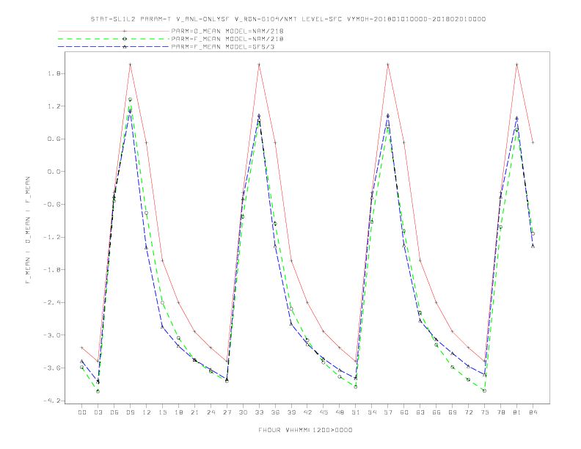The height and width of the screenshot is (449, 581).
Task: Click y-axis tick label 1.2
Action: click(x=54, y=106)
